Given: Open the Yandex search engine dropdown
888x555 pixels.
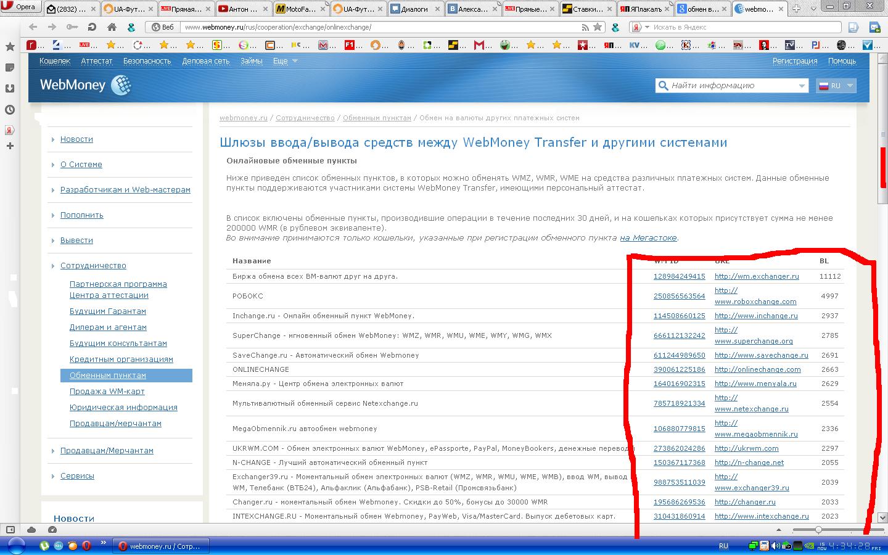Looking at the screenshot, I should coord(639,27).
